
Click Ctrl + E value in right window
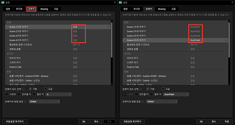click(x=194, y=45)
